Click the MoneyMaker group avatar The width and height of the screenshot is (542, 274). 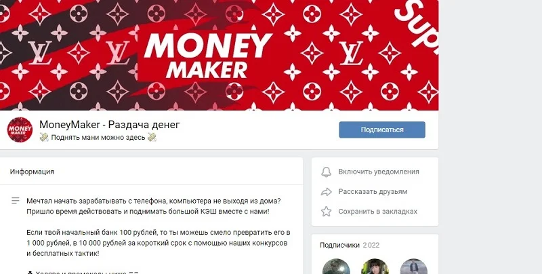point(20,130)
